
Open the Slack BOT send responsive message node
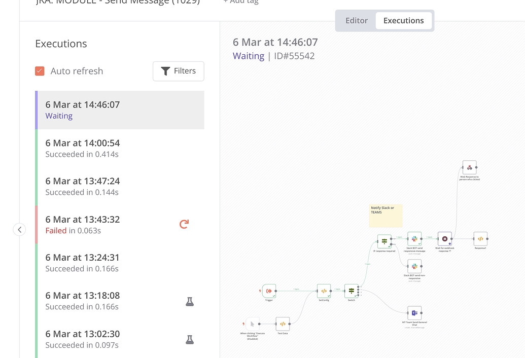click(x=414, y=237)
